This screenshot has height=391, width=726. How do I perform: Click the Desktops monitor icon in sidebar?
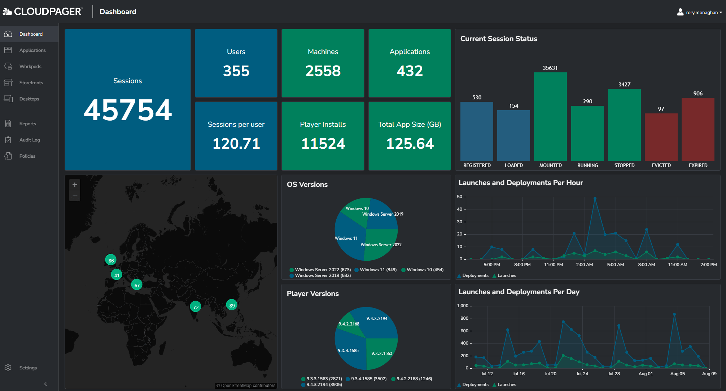point(8,99)
